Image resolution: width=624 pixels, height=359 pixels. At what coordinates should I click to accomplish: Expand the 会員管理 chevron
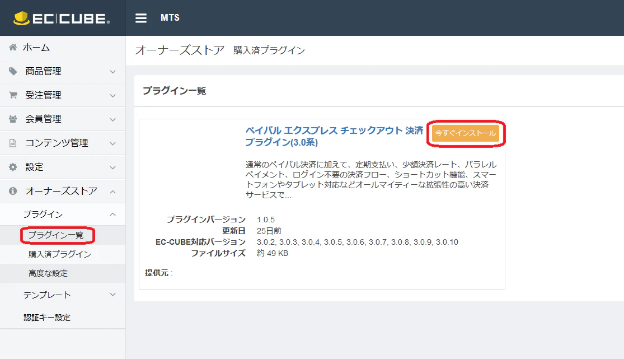click(x=112, y=119)
